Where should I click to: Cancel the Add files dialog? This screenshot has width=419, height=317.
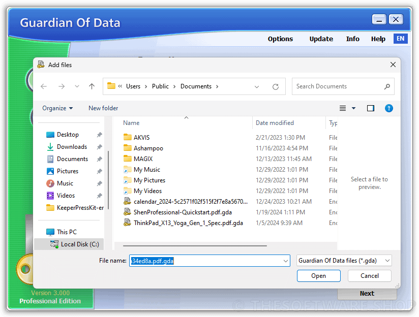(x=370, y=276)
